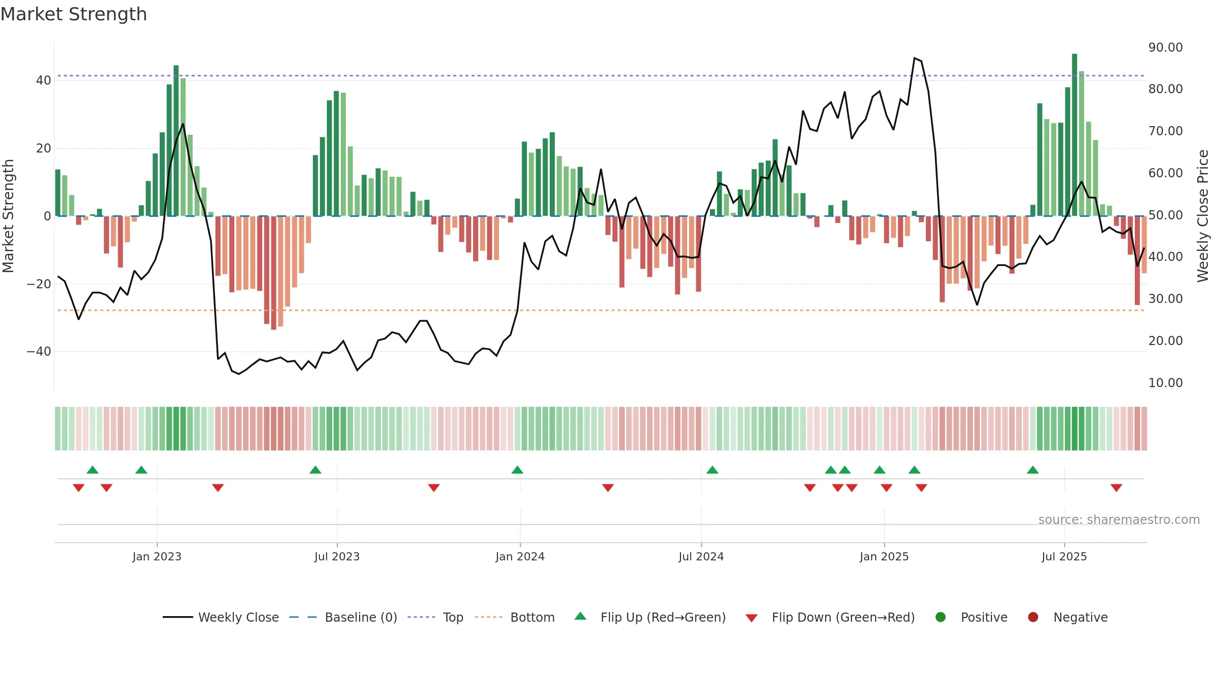This screenshot has height=684, width=1217.
Task: Click the Weekly Close line's highest peak near Jan 2025
Action: click(915, 58)
